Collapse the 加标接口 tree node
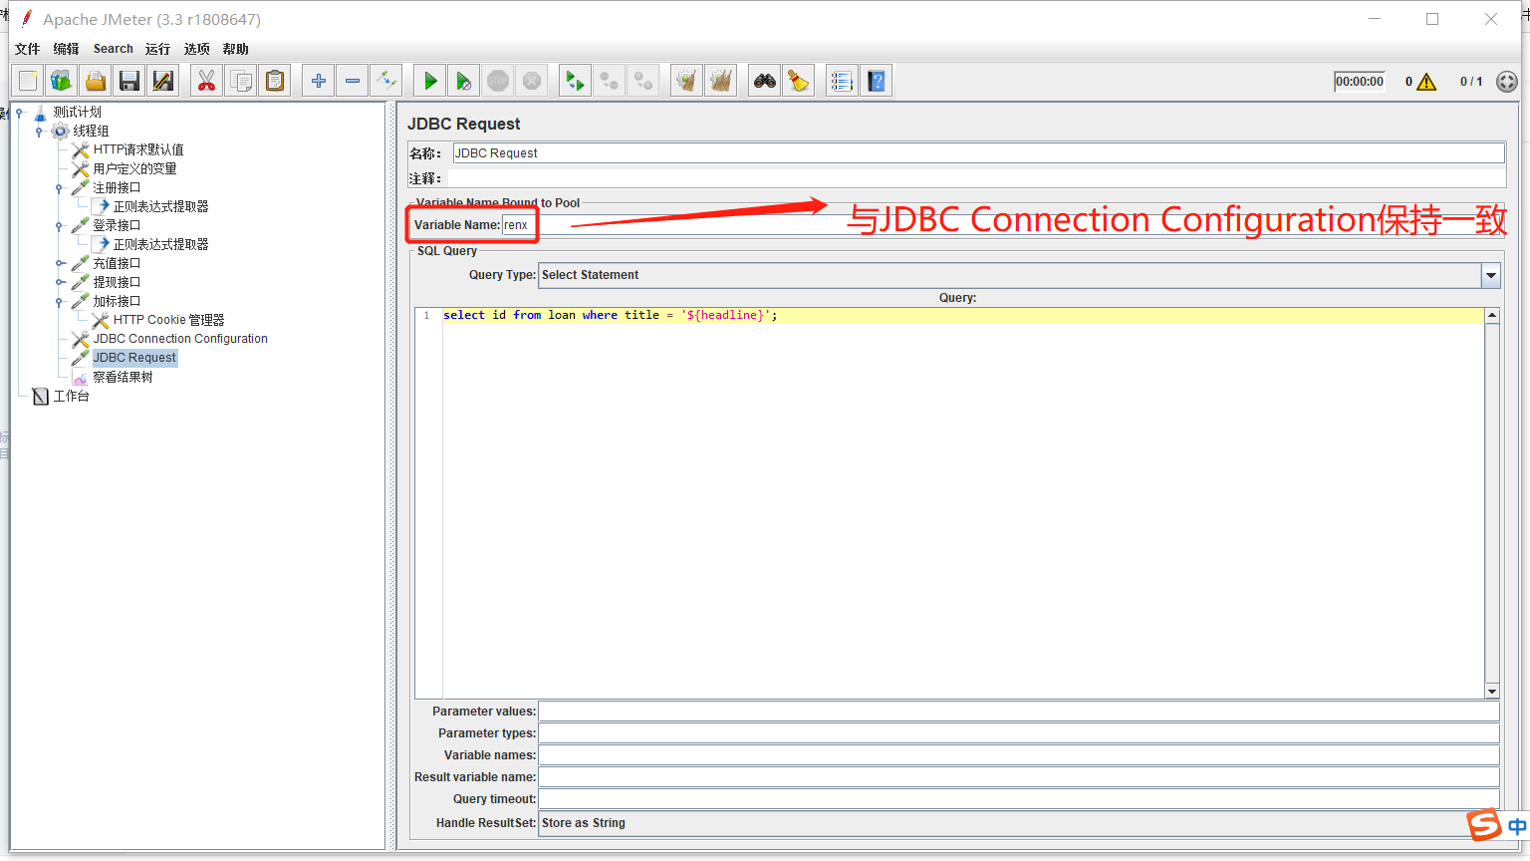1530x861 pixels. pyautogui.click(x=59, y=302)
